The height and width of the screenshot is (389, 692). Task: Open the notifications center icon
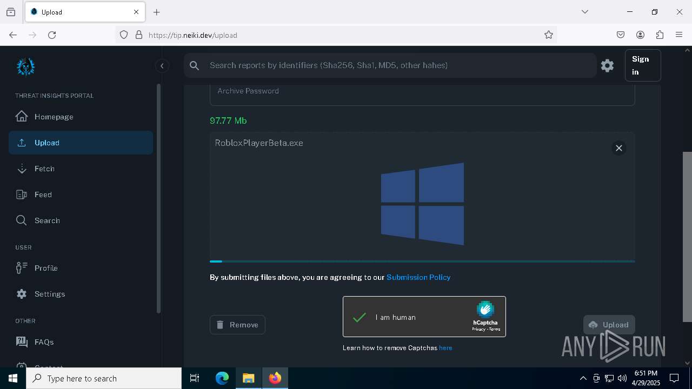(674, 378)
